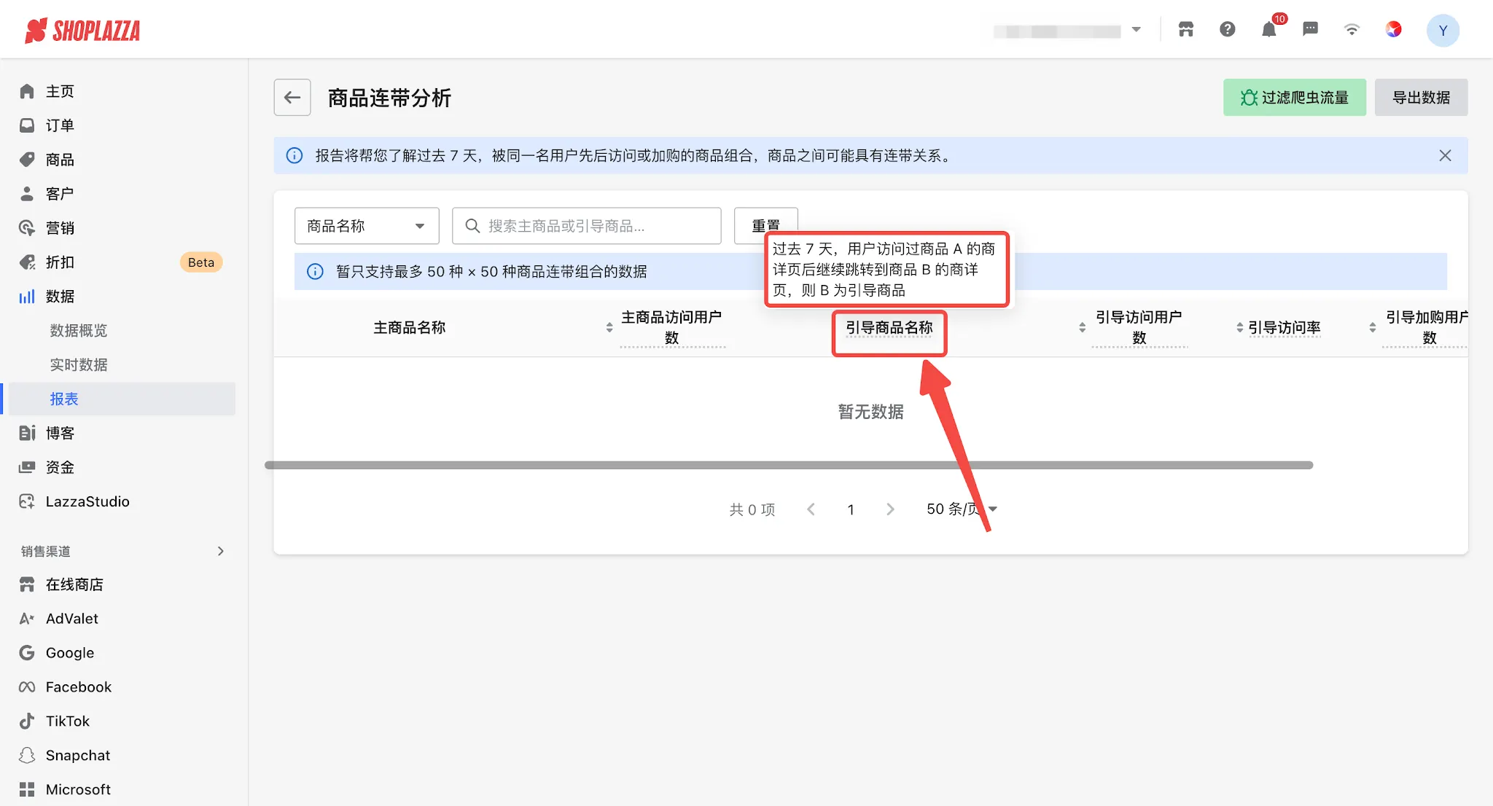Click the search magnifier icon

coord(472,226)
